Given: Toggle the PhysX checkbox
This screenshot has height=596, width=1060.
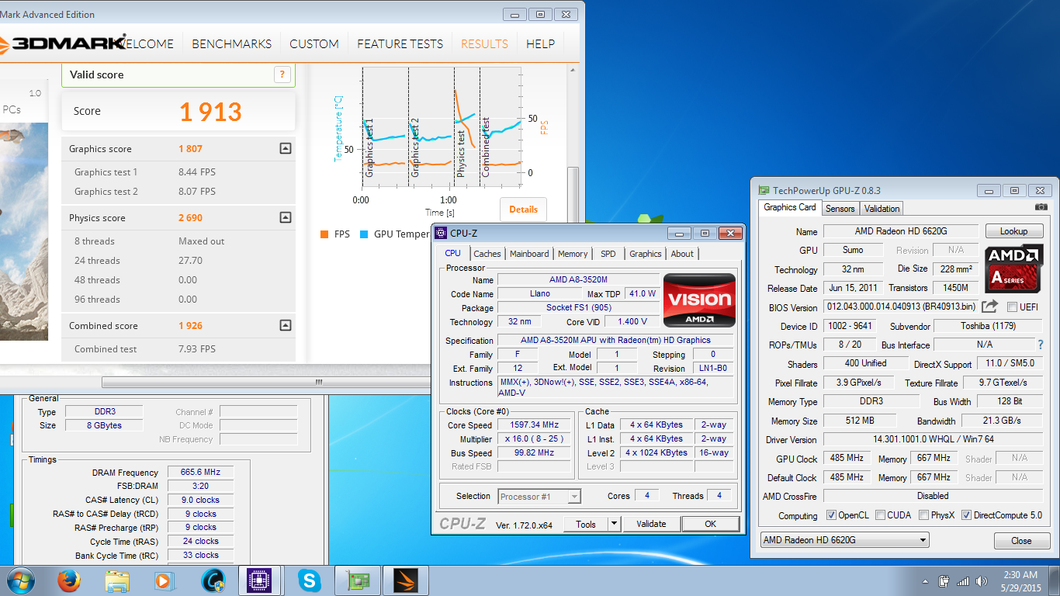Looking at the screenshot, I should click(x=923, y=515).
